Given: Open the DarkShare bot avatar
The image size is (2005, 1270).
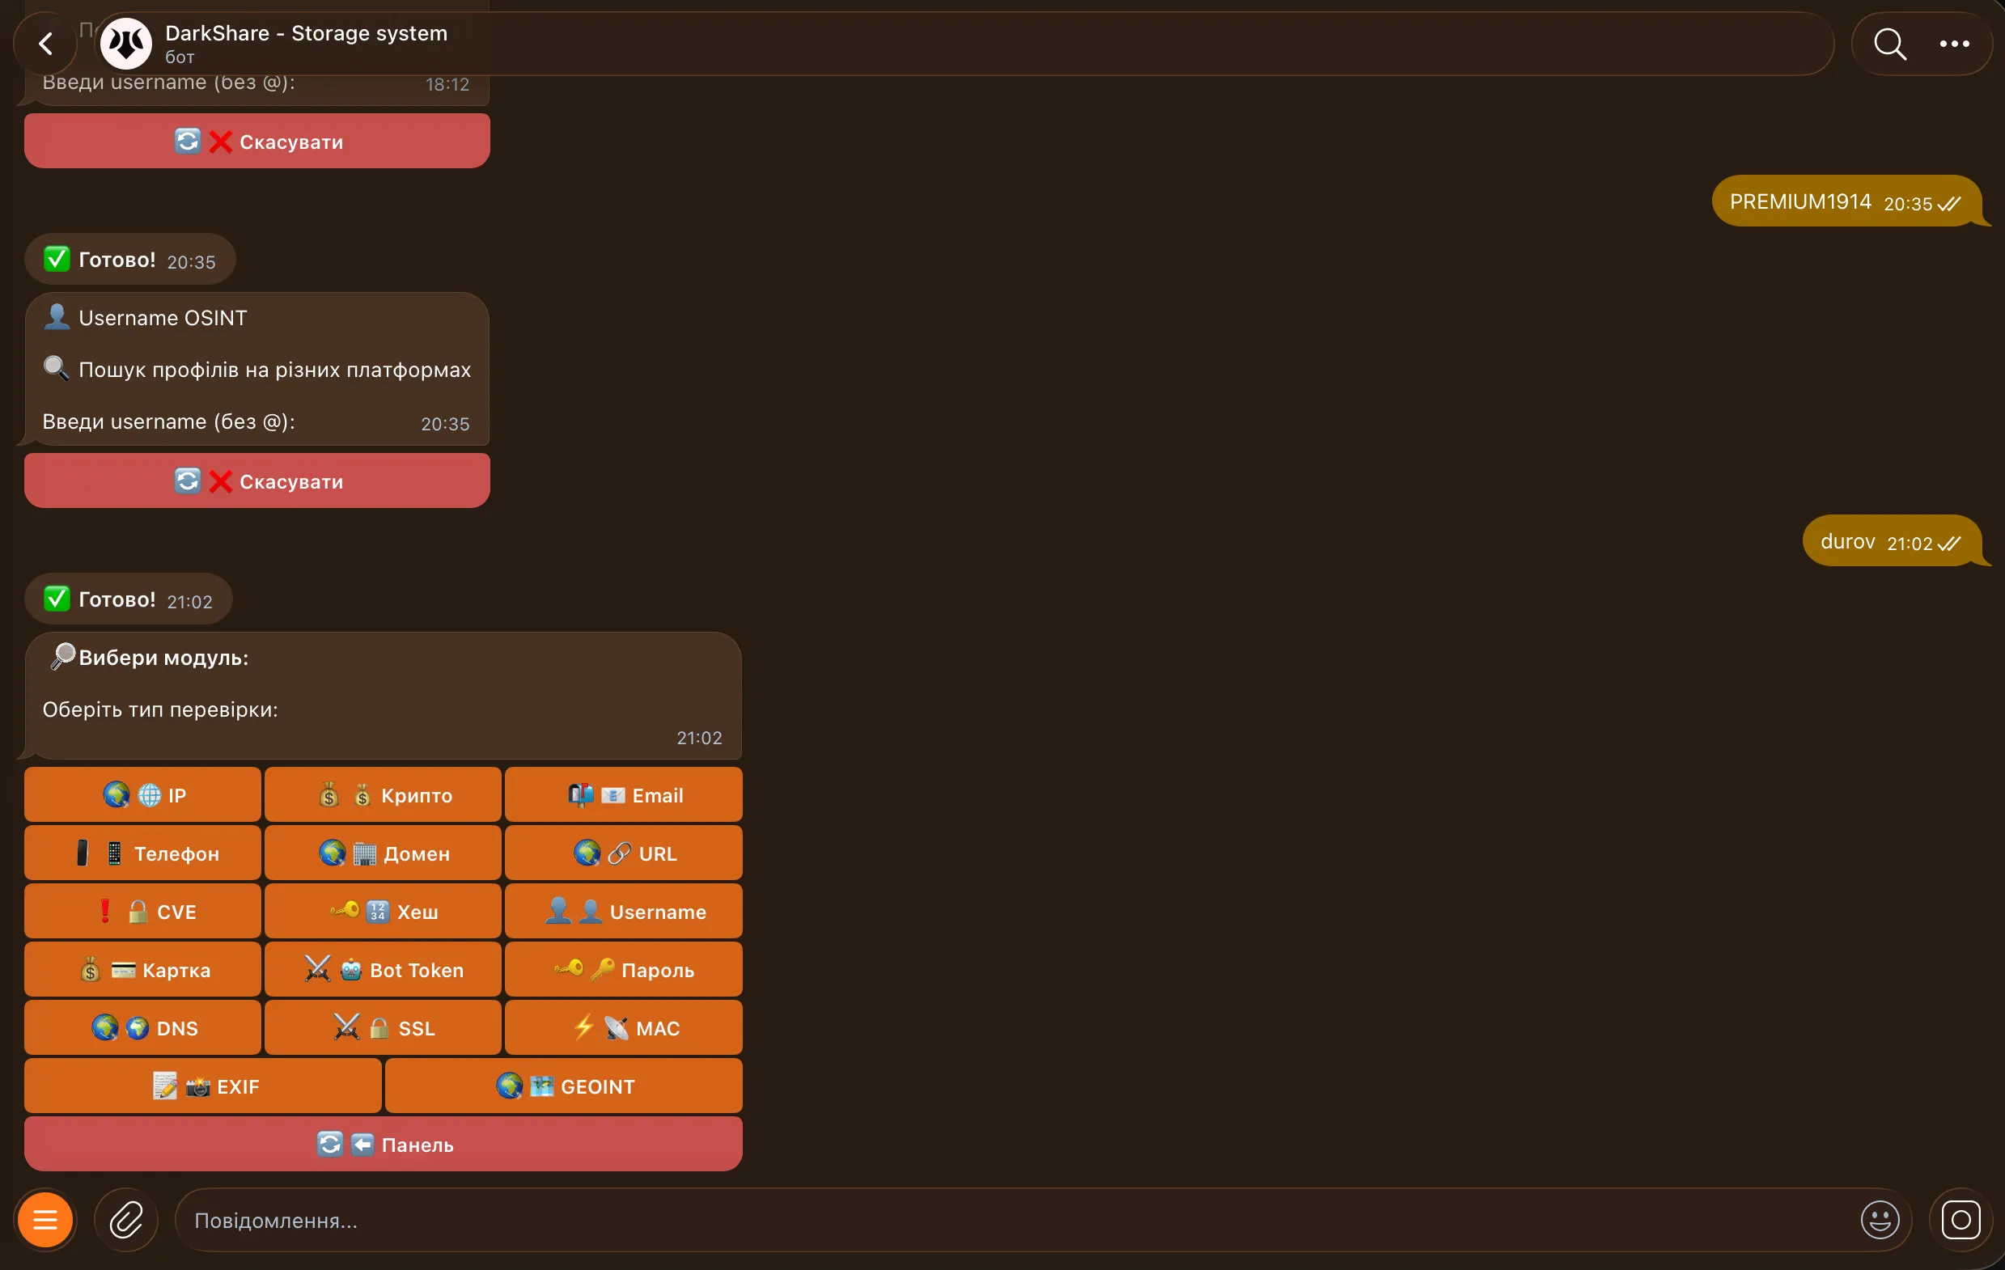Looking at the screenshot, I should click(125, 43).
